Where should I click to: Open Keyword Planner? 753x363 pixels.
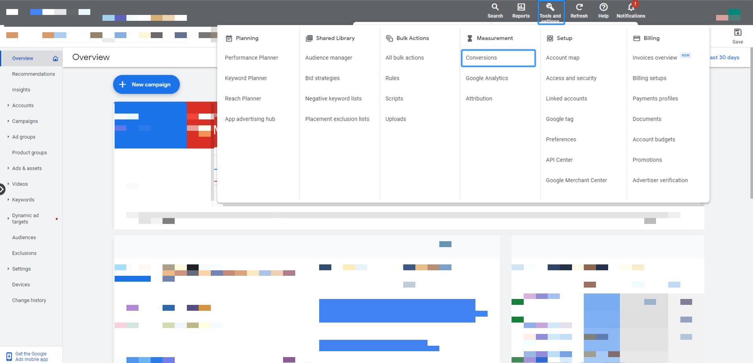246,78
